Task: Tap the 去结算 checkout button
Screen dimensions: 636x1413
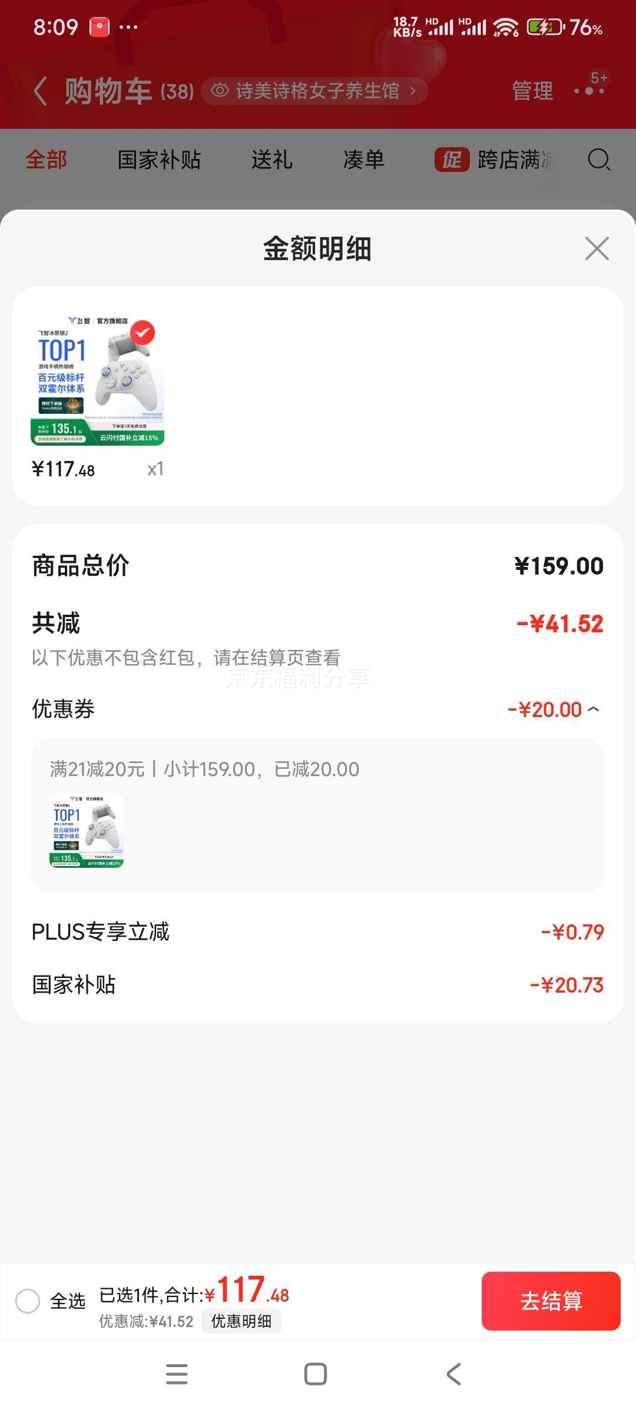Action: click(551, 1301)
